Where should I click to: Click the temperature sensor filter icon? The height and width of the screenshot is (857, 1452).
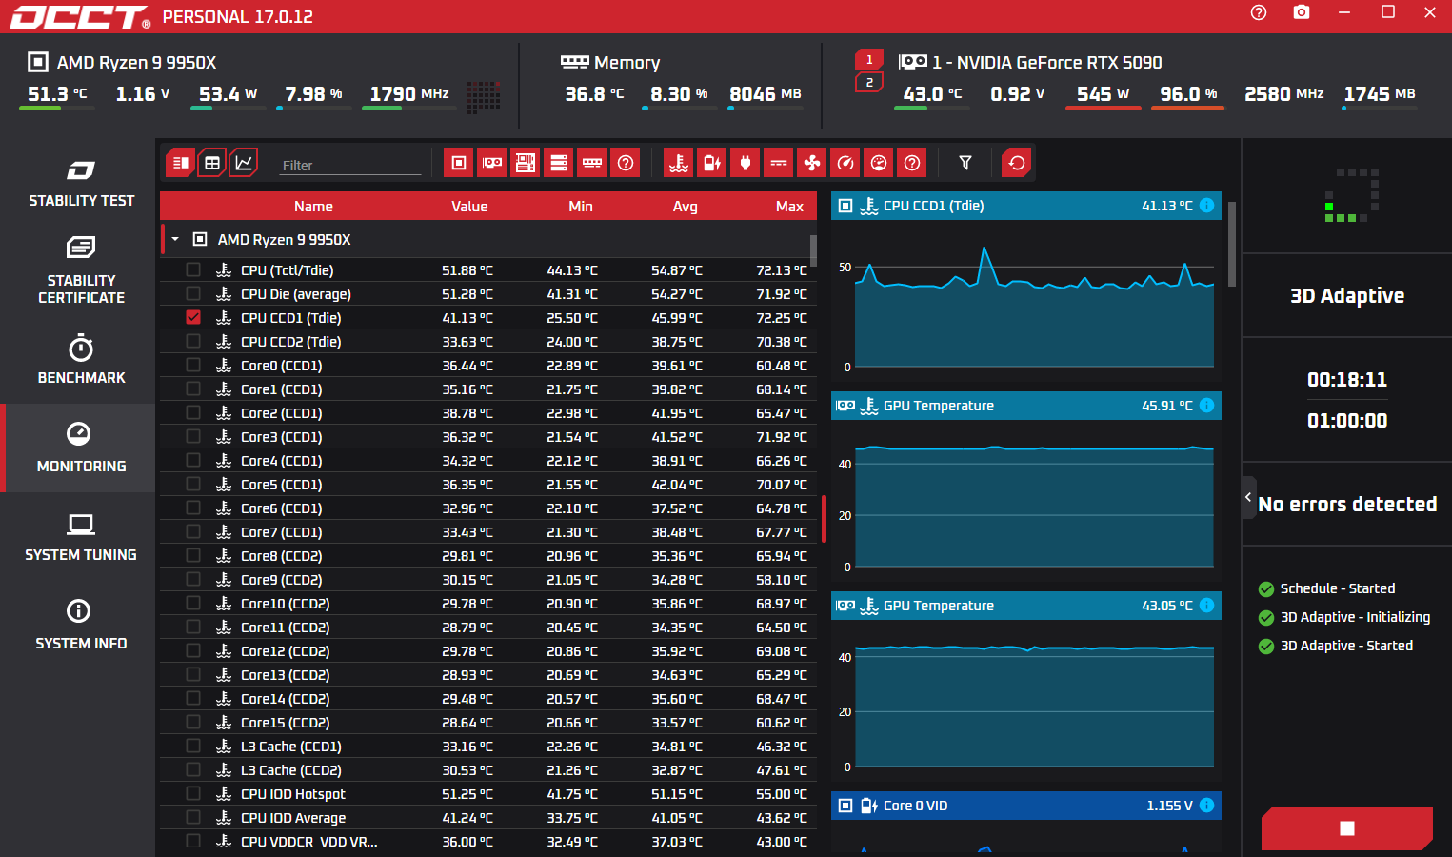coord(679,163)
